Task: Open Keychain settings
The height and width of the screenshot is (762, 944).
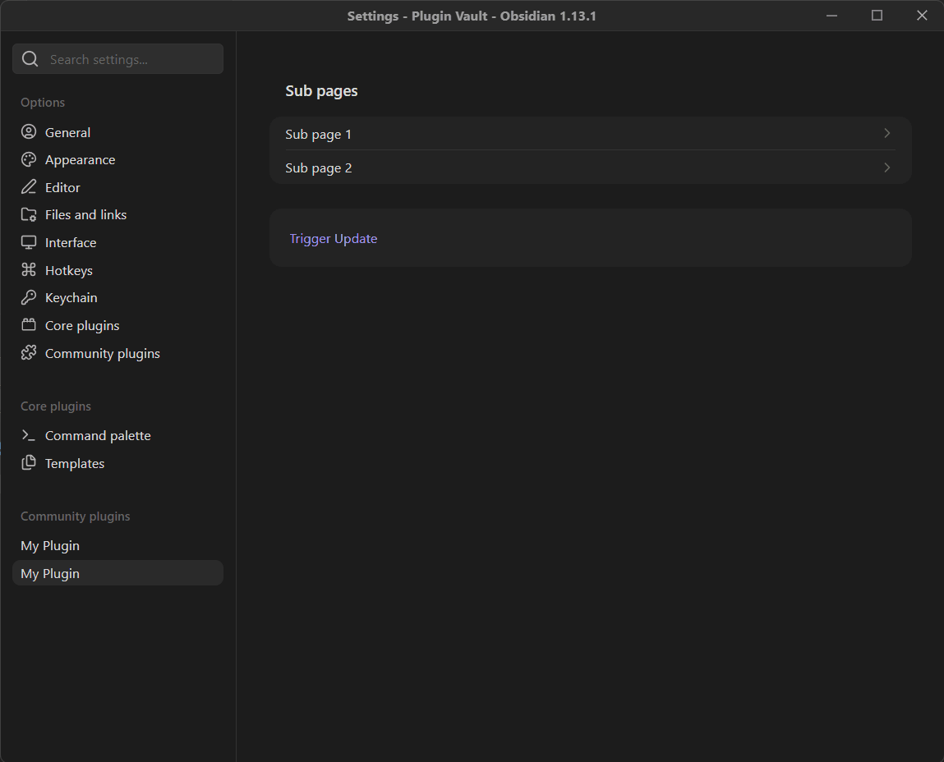Action: click(x=117, y=298)
